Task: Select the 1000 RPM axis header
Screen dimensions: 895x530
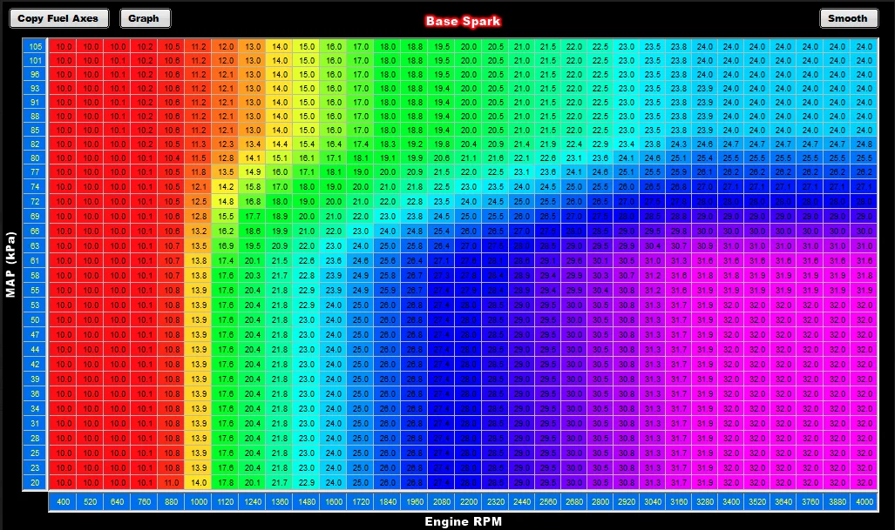Action: pyautogui.click(x=199, y=501)
